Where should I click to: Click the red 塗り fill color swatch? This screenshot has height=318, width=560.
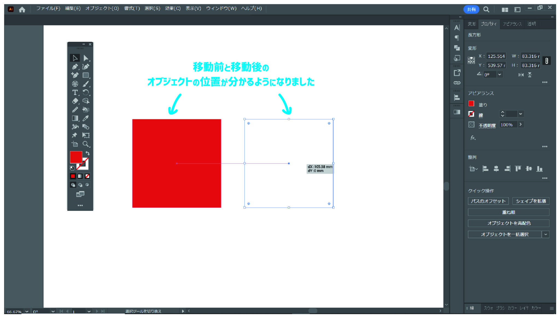pyautogui.click(x=471, y=104)
